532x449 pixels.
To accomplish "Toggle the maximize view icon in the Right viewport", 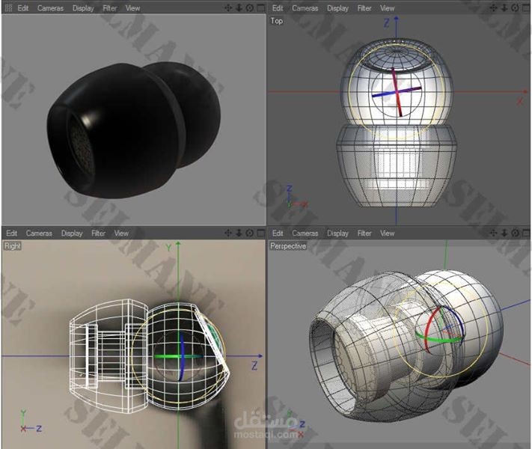I will (260, 233).
